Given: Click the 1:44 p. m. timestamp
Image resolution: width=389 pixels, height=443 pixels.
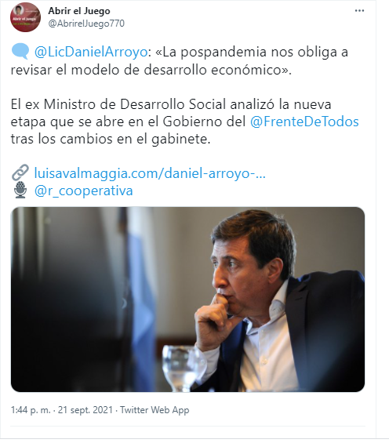Looking at the screenshot, I should point(31,410).
